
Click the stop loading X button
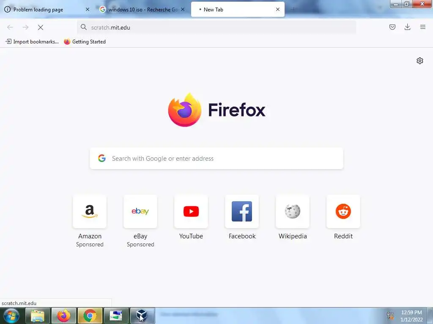click(41, 27)
